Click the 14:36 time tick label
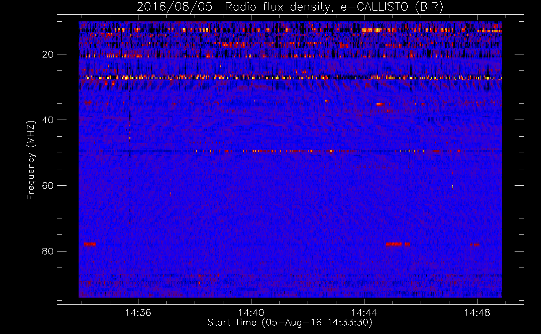The height and width of the screenshot is (334, 541). click(x=138, y=313)
